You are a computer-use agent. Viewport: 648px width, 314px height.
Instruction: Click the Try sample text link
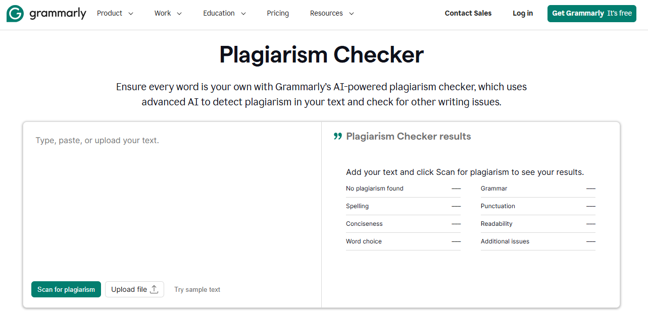197,289
